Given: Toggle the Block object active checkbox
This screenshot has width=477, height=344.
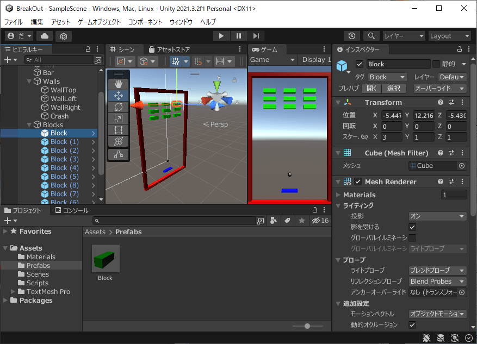Looking at the screenshot, I should pos(360,64).
